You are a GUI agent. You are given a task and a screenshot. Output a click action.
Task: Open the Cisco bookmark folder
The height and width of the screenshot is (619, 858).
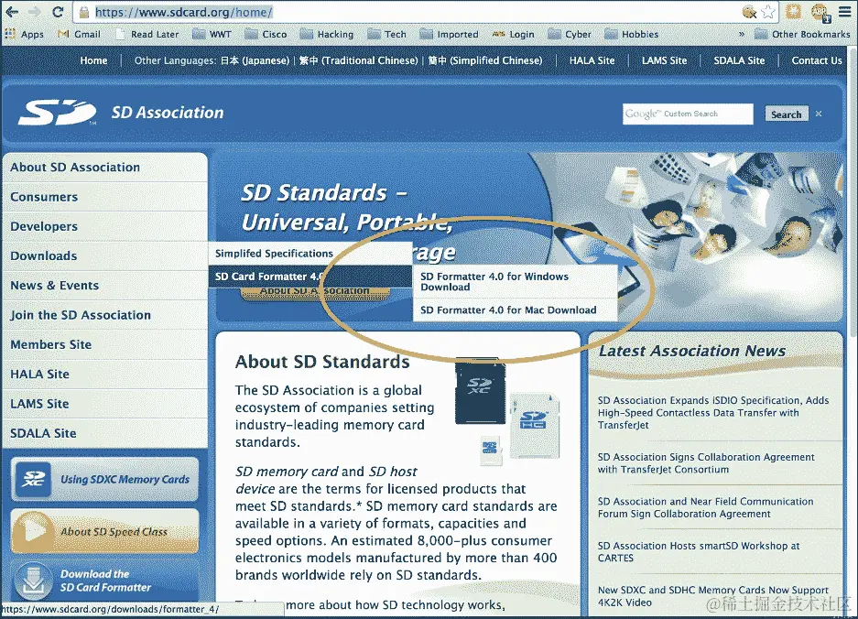(x=266, y=34)
